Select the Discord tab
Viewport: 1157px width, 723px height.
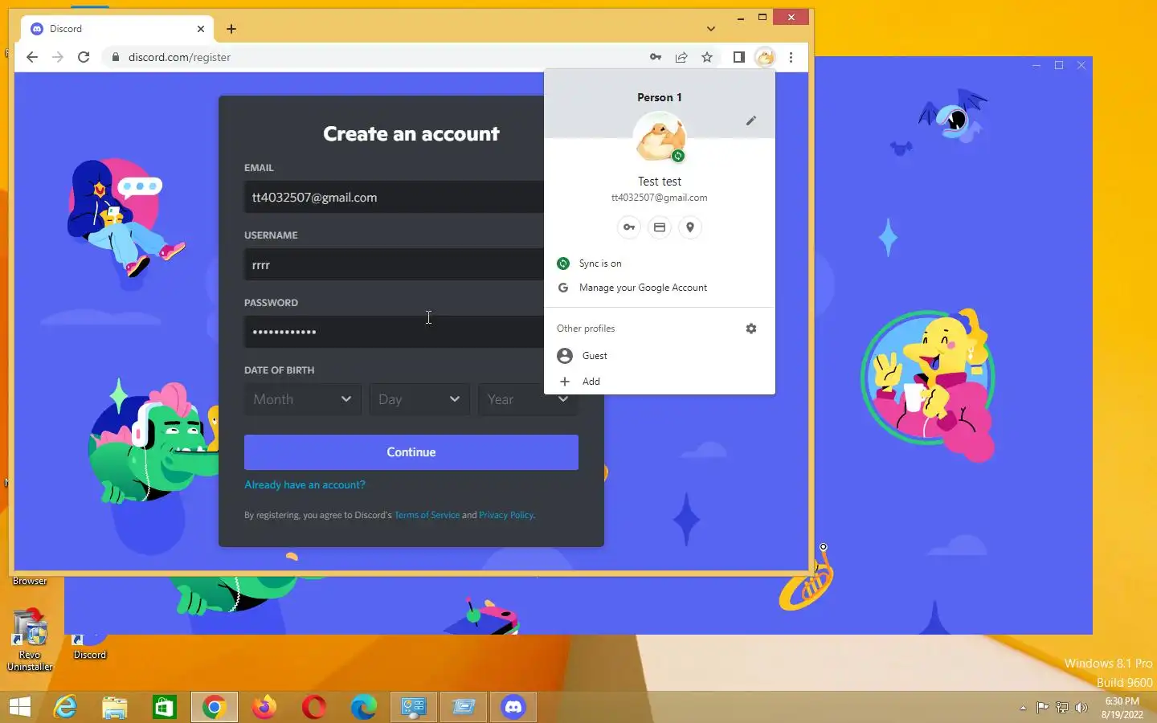tap(117, 29)
